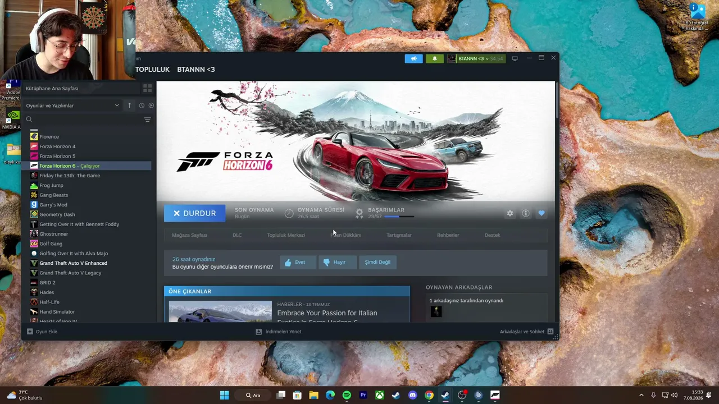Open Google Chrome from the taskbar
The height and width of the screenshot is (404, 719).
tap(429, 395)
